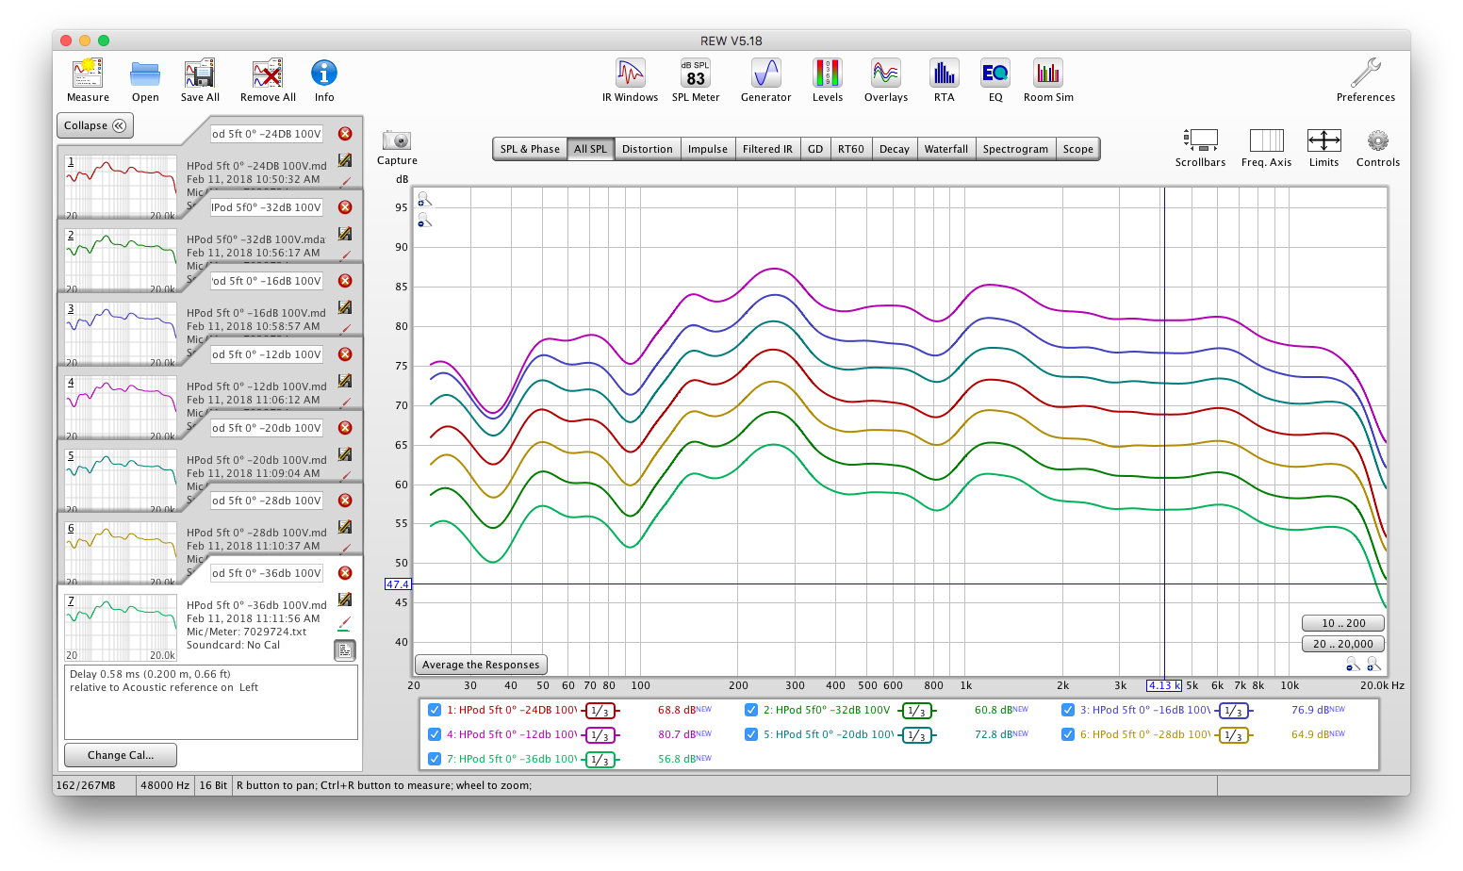Switch to SPL & Phase tab
Image resolution: width=1463 pixels, height=871 pixels.
530,149
